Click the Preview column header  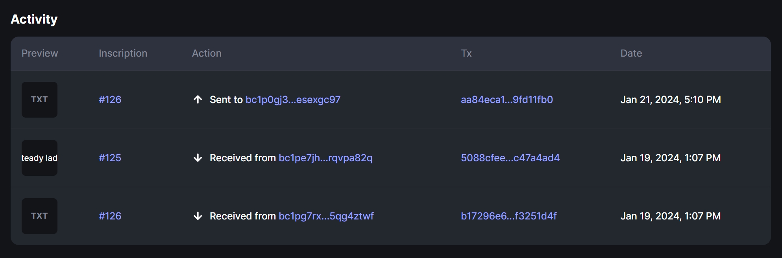coord(40,53)
